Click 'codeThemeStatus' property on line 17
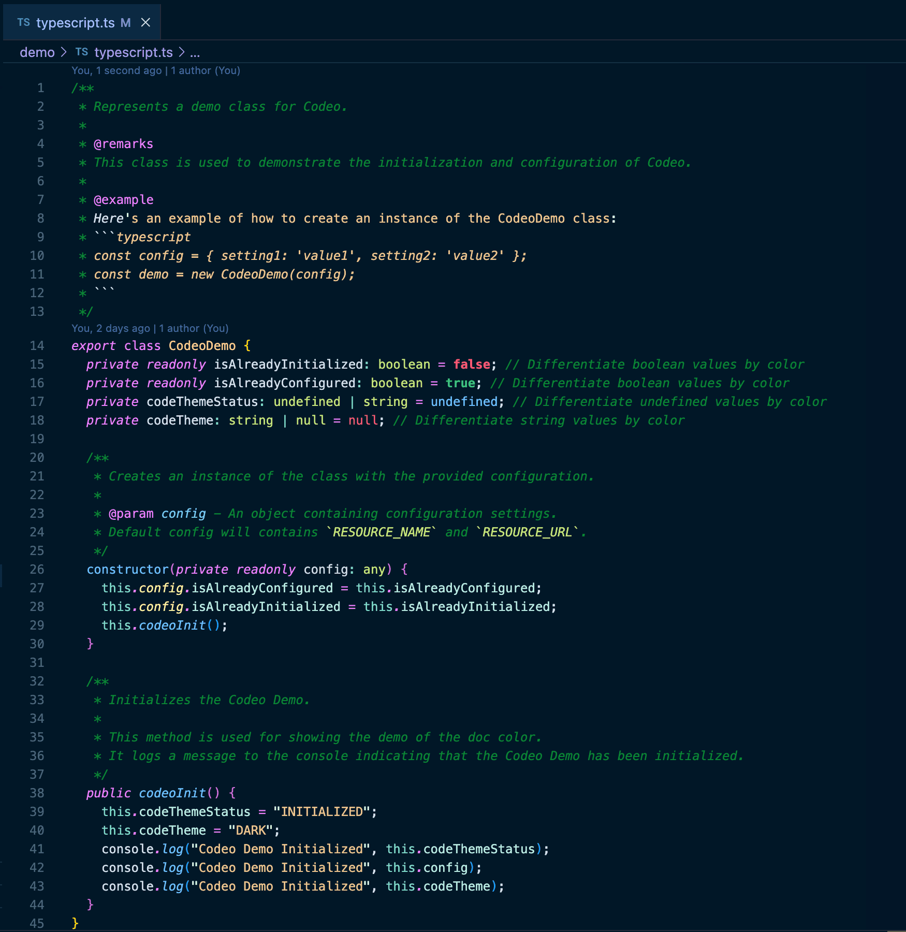 point(202,402)
